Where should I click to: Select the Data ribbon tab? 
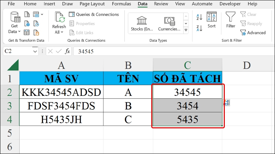coord(142,4)
